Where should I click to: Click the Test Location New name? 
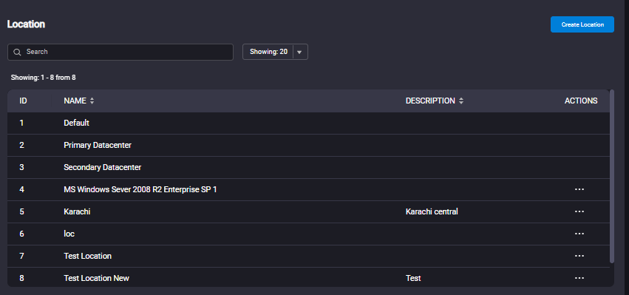click(96, 278)
